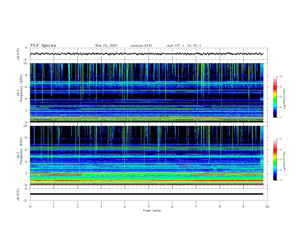
Task: Click the time axis tick label '9'
Action: 243,207
